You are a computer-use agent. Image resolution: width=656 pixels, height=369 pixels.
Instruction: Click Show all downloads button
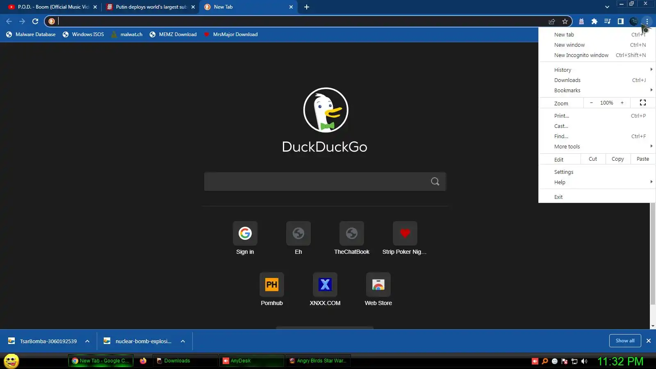(625, 341)
